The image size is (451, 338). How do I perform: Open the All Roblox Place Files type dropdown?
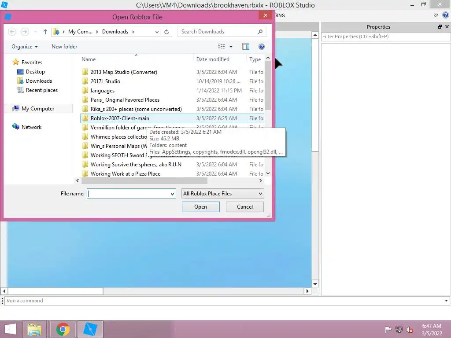[x=222, y=194]
